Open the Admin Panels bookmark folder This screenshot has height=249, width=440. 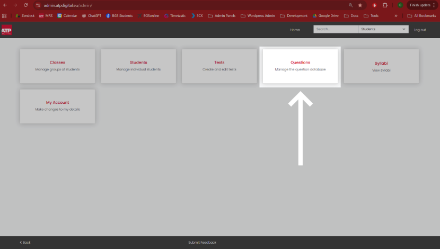pos(222,16)
